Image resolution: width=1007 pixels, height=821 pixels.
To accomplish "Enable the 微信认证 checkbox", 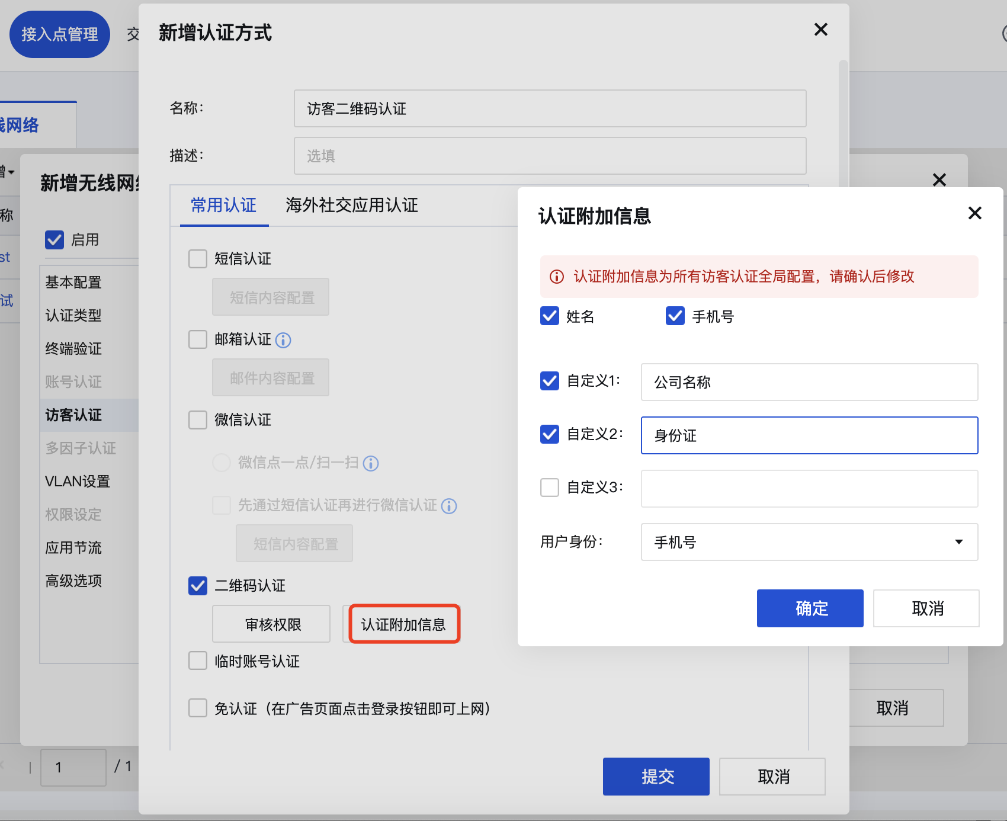I will [198, 420].
